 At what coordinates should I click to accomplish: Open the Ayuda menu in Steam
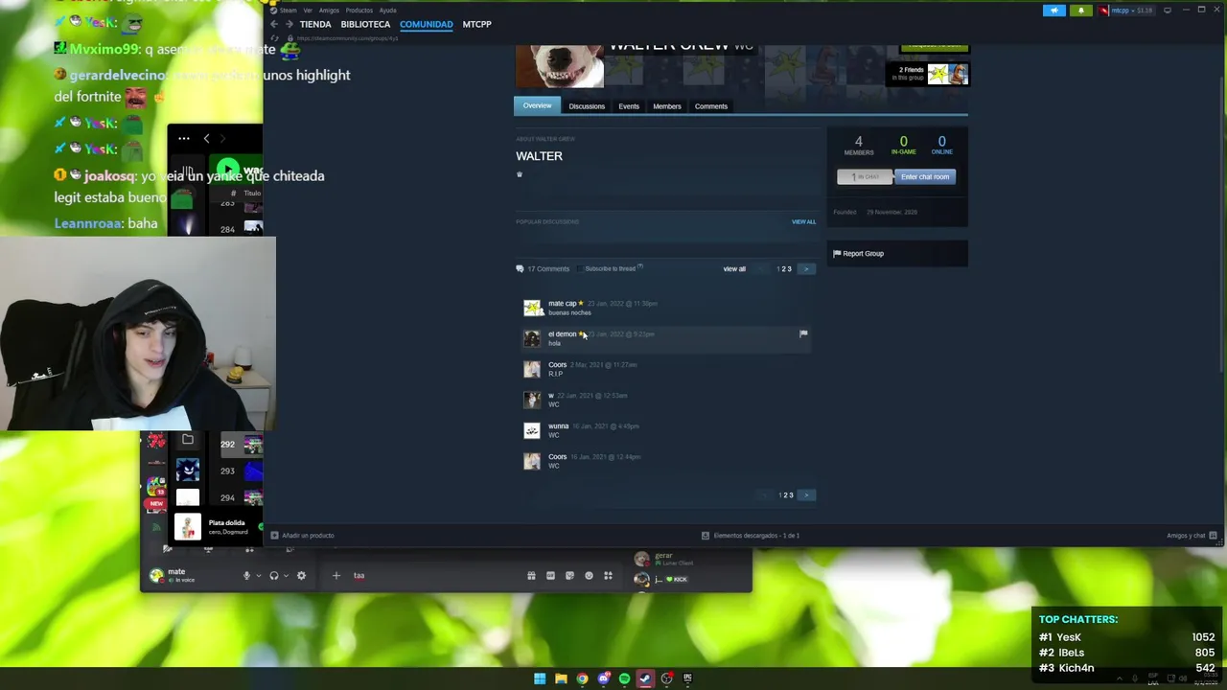(x=388, y=11)
